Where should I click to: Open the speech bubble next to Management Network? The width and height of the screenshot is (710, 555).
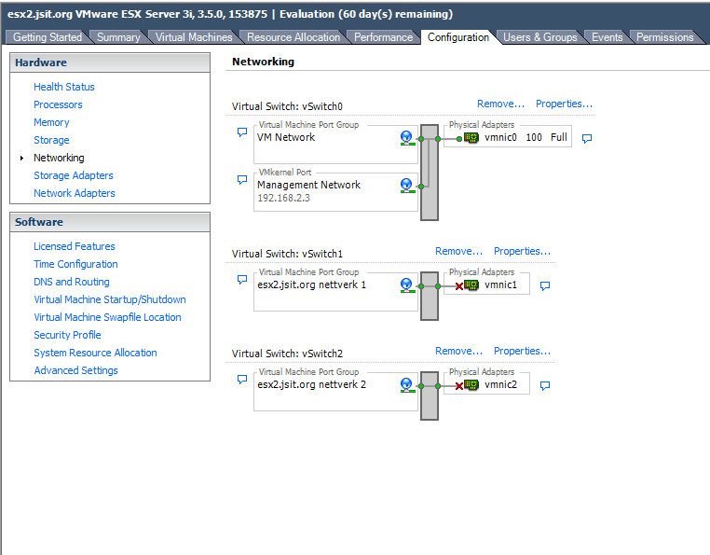(242, 179)
